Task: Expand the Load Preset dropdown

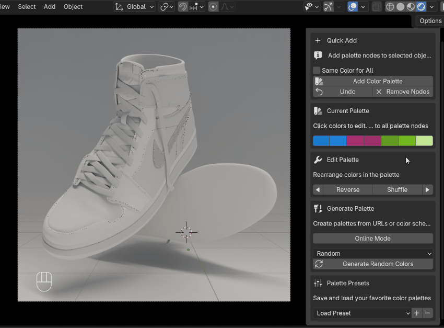Action: pyautogui.click(x=361, y=313)
